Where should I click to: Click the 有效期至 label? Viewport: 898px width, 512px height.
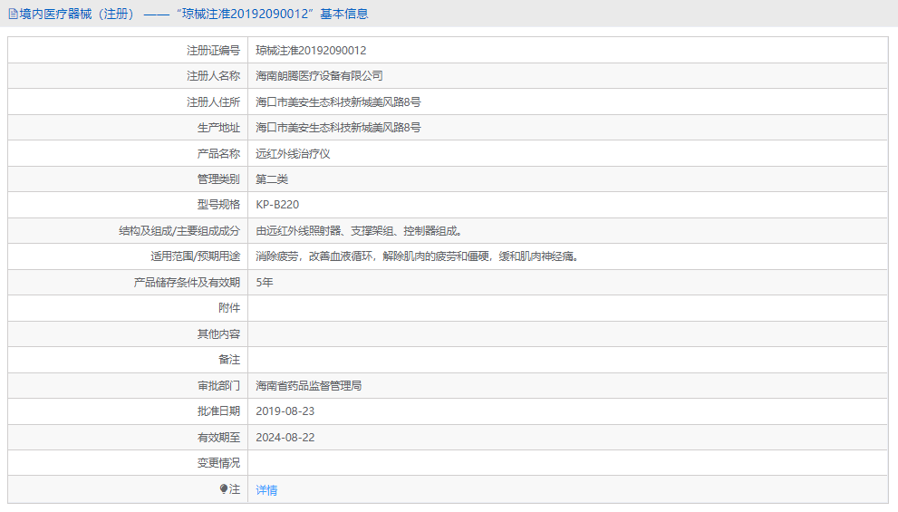click(218, 438)
